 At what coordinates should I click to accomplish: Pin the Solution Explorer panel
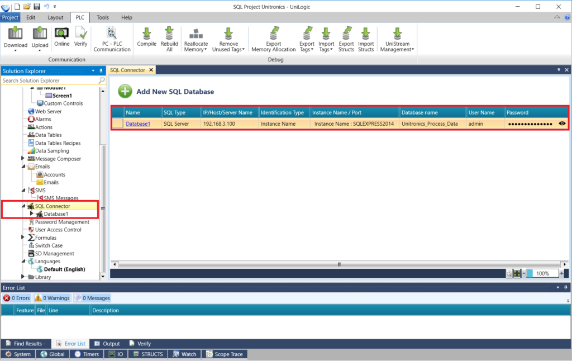coord(101,71)
